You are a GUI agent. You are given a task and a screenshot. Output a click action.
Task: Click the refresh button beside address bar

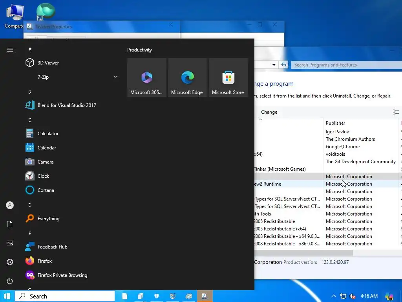pyautogui.click(x=284, y=65)
